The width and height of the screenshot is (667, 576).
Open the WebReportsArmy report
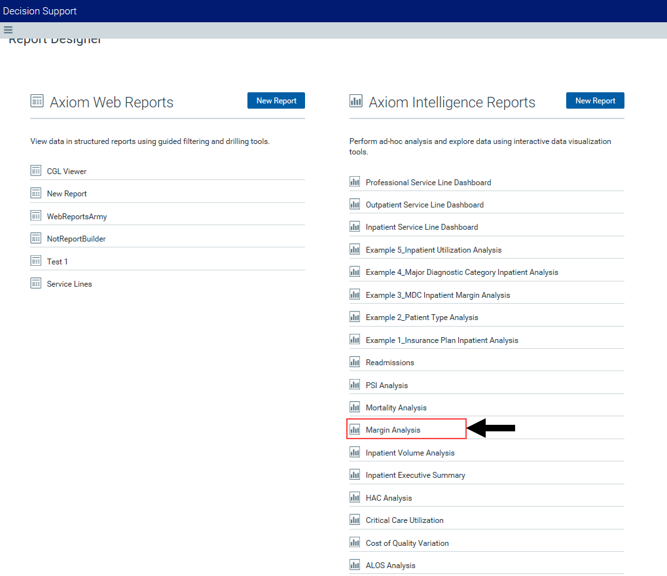77,217
